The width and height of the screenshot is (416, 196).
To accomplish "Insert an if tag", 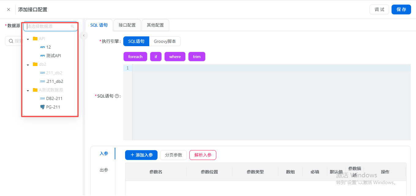I will coord(156,57).
